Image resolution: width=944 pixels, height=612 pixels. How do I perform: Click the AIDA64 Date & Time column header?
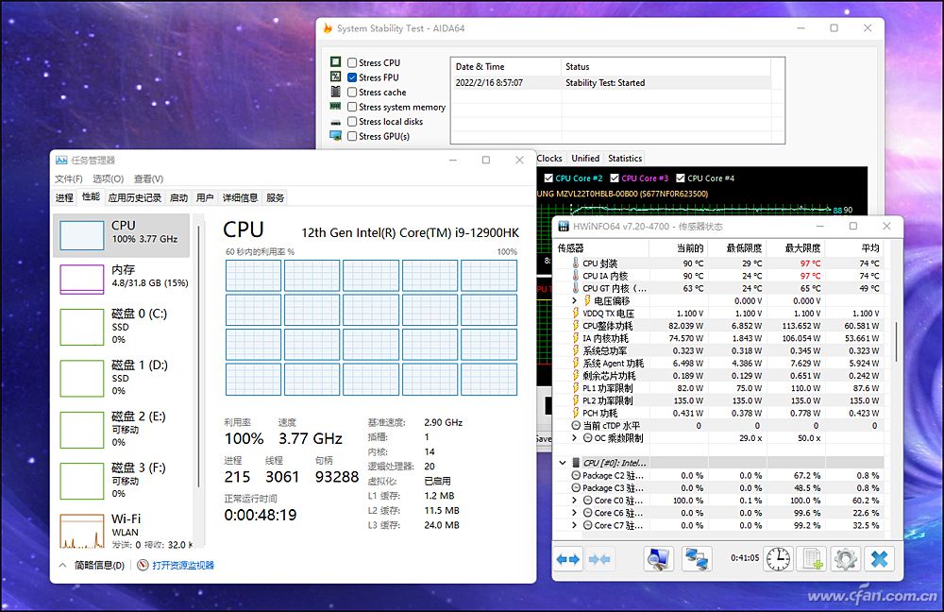tap(506, 67)
